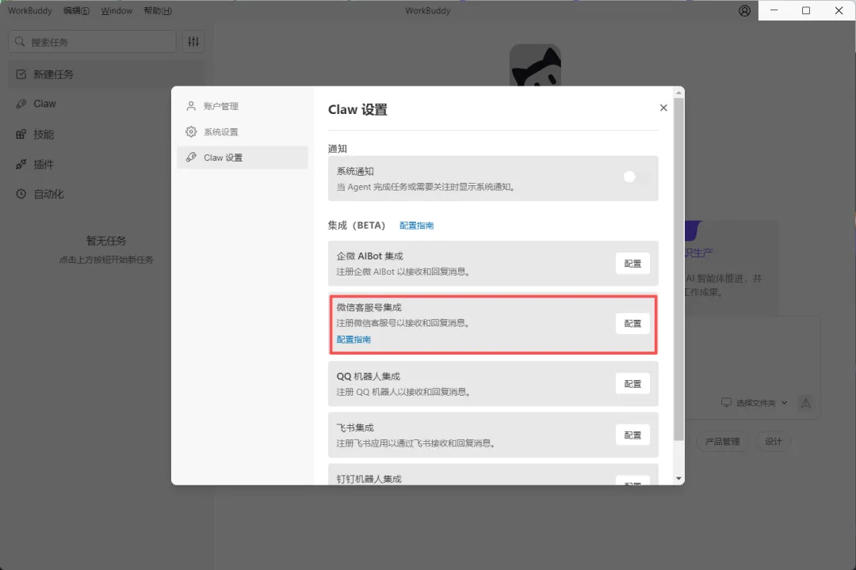Click the 选择文件夹 monitor icon
Image resolution: width=856 pixels, height=570 pixels.
point(727,402)
